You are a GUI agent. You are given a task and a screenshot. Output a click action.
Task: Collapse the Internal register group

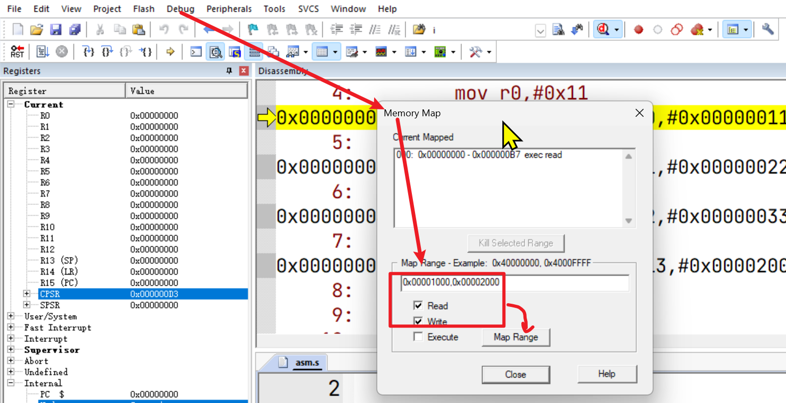click(11, 383)
